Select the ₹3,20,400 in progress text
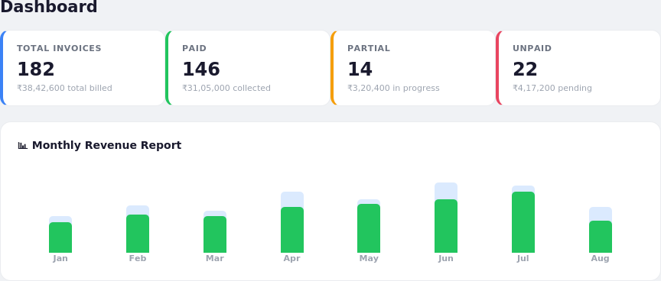This screenshot has width=661, height=281. [393, 89]
